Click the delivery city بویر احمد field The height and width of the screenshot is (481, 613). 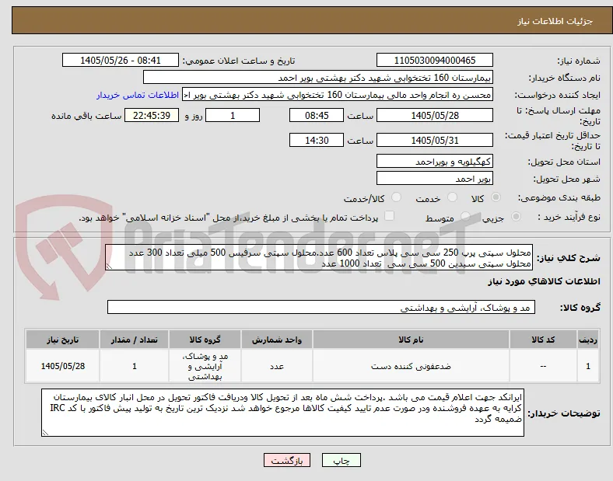tap(434, 178)
